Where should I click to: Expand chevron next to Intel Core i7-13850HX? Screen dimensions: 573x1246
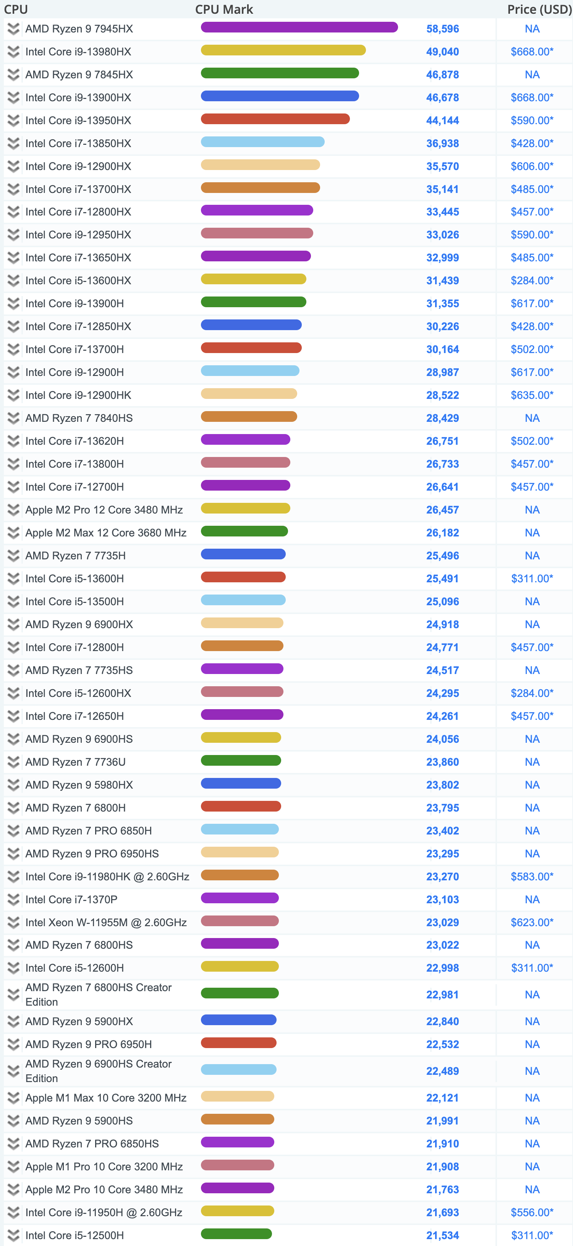[13, 144]
